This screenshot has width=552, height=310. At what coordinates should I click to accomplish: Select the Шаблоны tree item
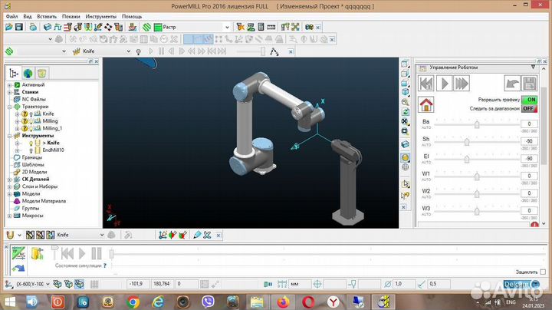point(33,164)
